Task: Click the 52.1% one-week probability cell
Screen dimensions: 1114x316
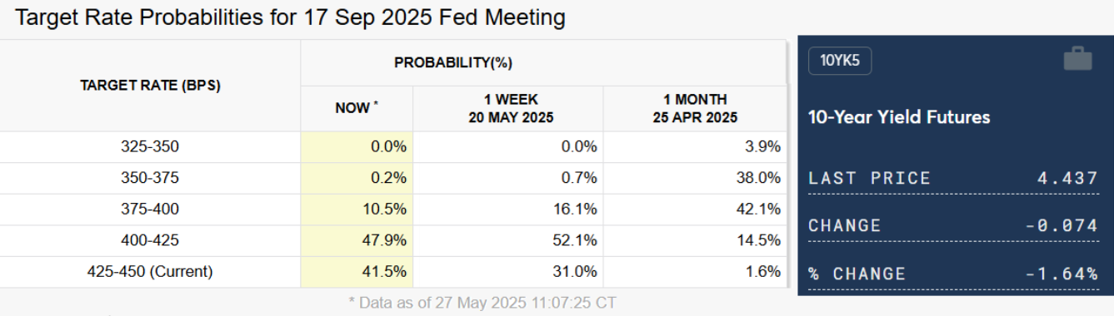Action: (x=508, y=240)
